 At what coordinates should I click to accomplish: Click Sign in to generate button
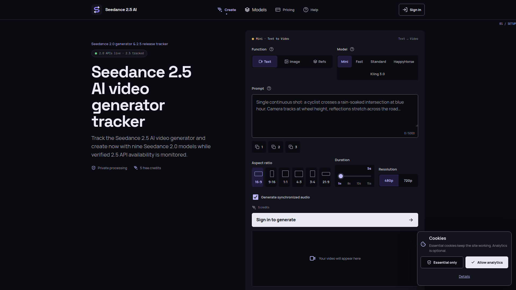335,220
